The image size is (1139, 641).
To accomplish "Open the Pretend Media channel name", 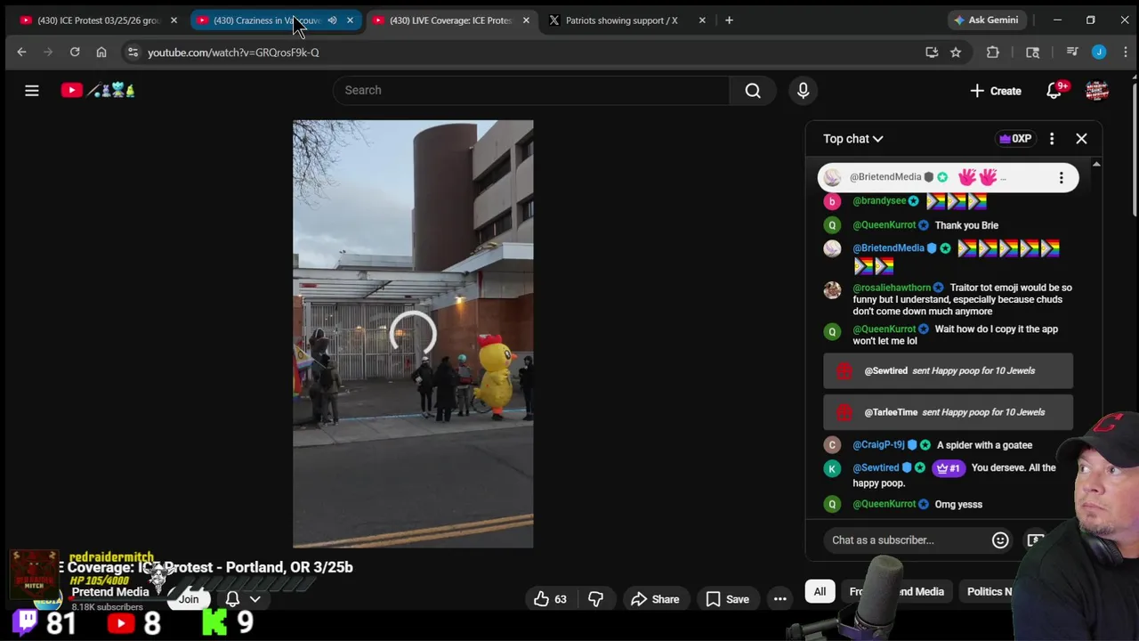I will coord(110,592).
